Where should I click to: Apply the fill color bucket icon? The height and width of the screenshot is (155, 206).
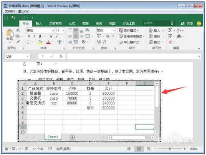point(40,42)
